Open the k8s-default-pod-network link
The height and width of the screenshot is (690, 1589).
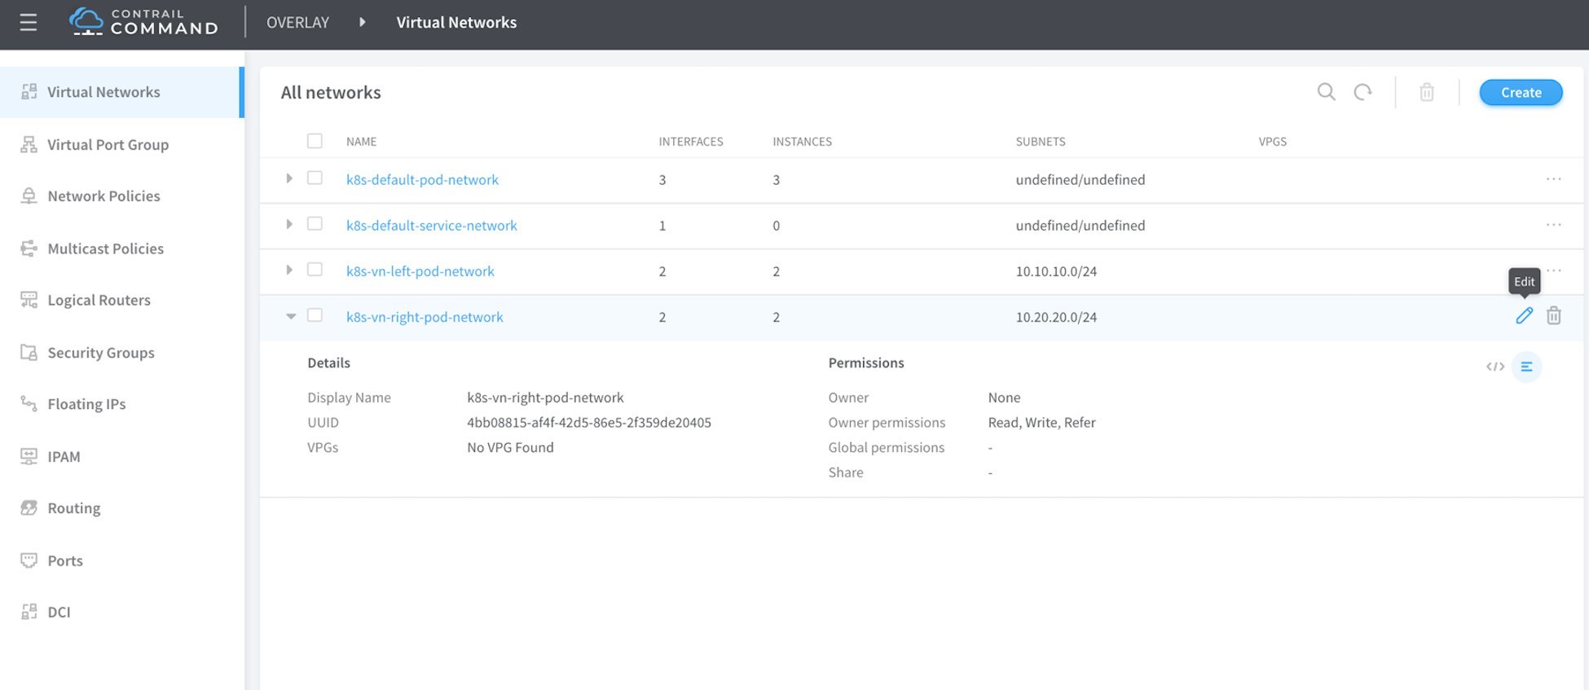click(x=422, y=179)
